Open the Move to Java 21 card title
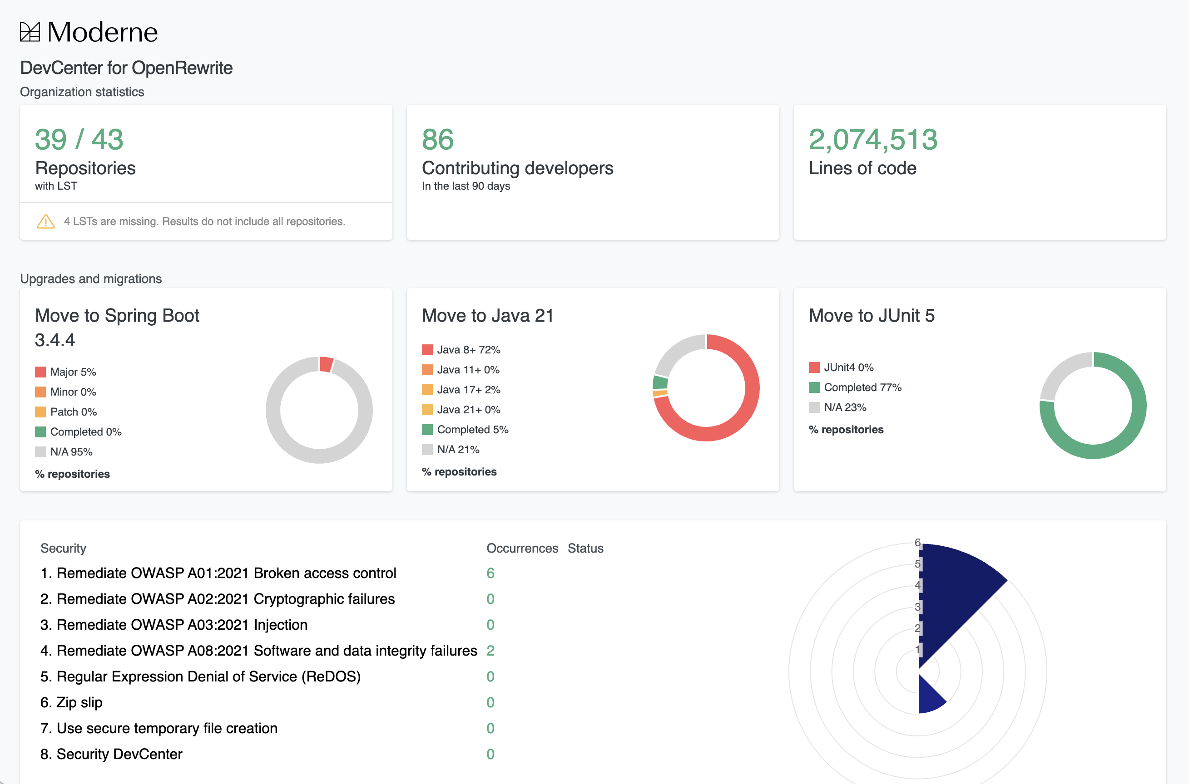The height and width of the screenshot is (784, 1189). (488, 315)
